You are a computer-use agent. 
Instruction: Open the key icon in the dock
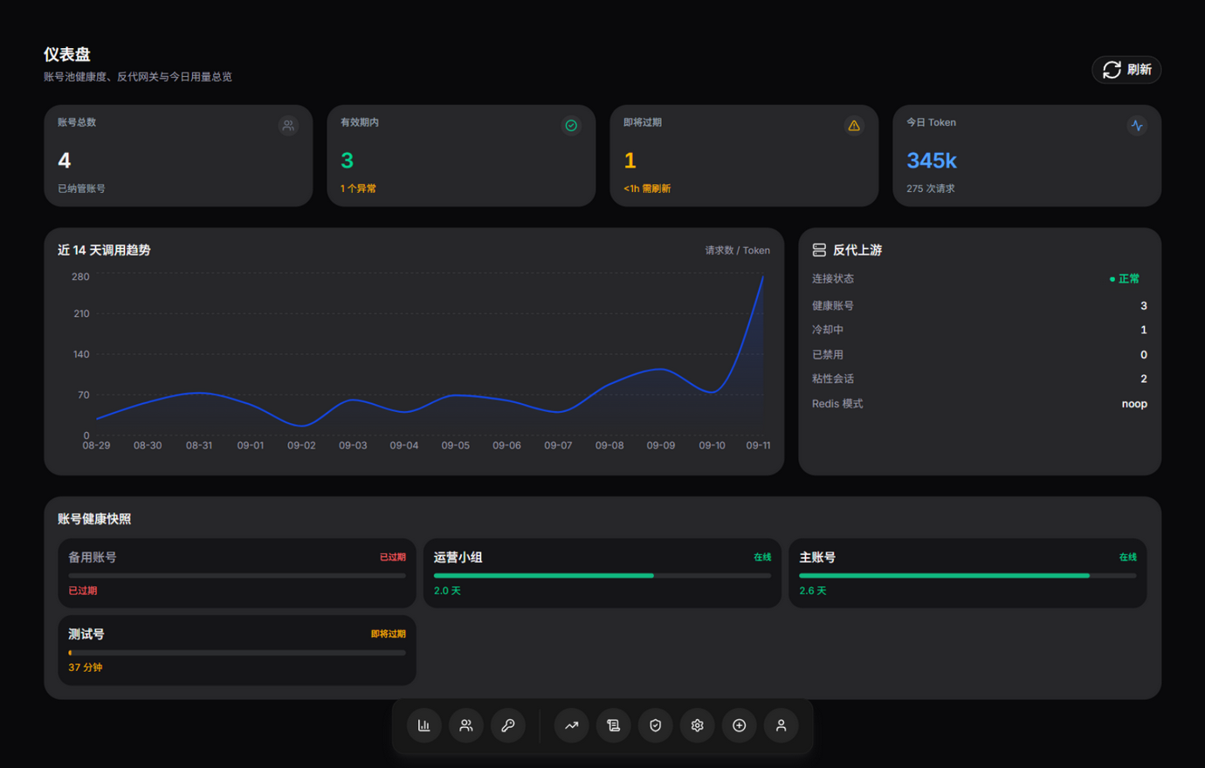(x=507, y=725)
